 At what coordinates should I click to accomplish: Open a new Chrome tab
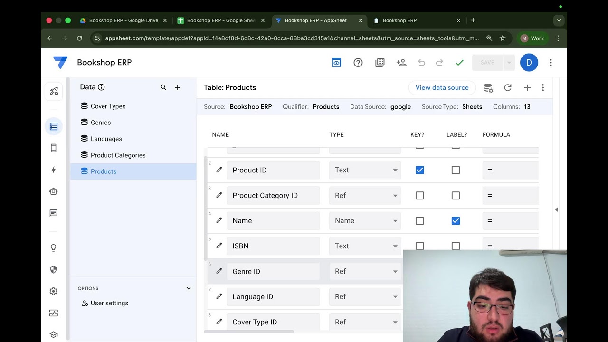(x=473, y=20)
